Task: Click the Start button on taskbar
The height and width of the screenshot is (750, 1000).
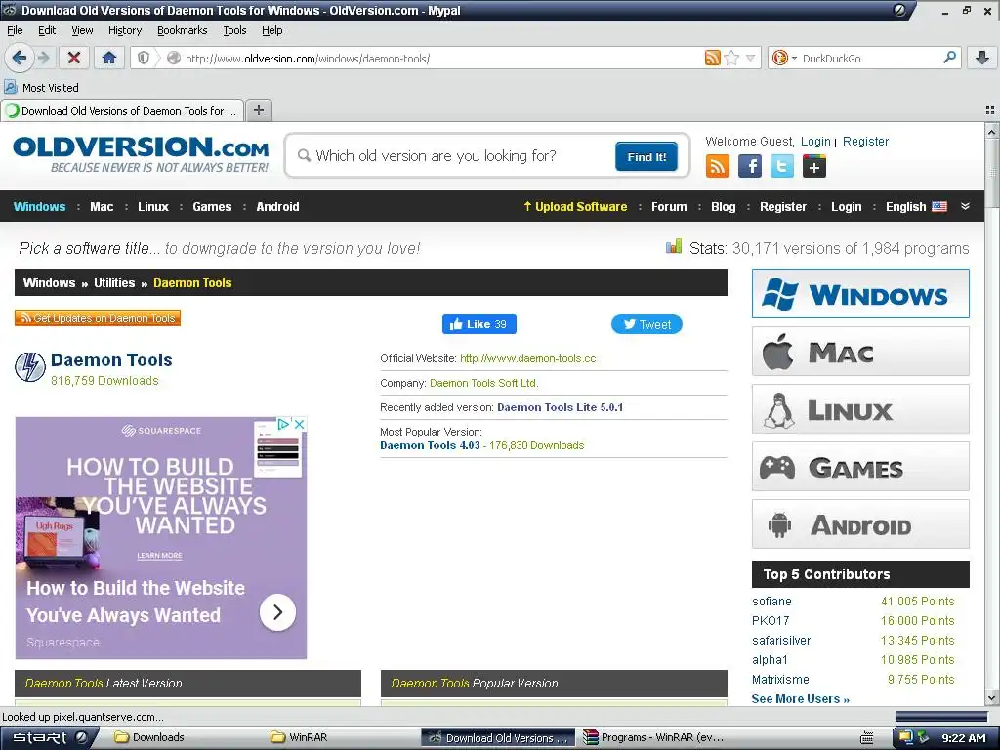Action: pyautogui.click(x=49, y=738)
